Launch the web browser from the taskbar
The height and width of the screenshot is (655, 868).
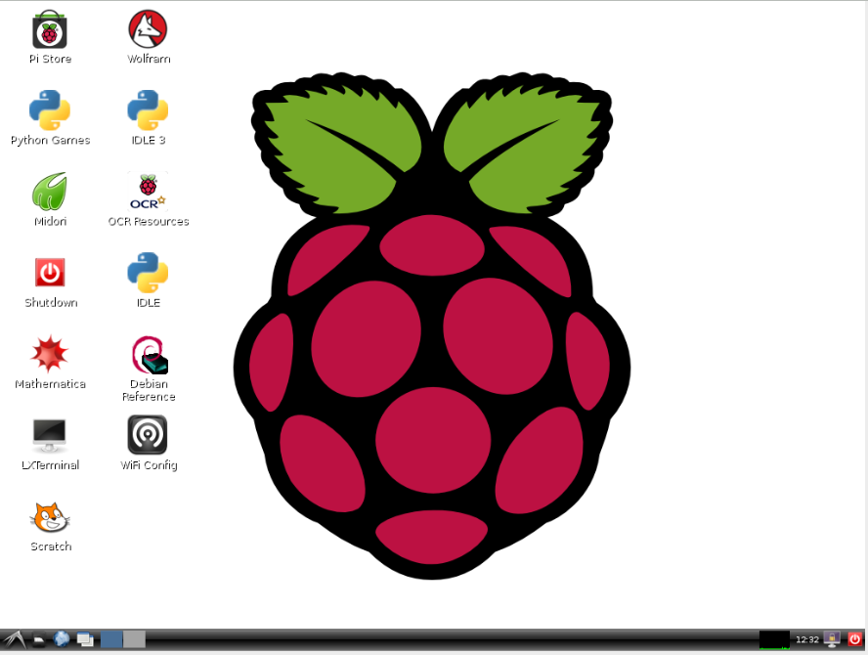(61, 638)
